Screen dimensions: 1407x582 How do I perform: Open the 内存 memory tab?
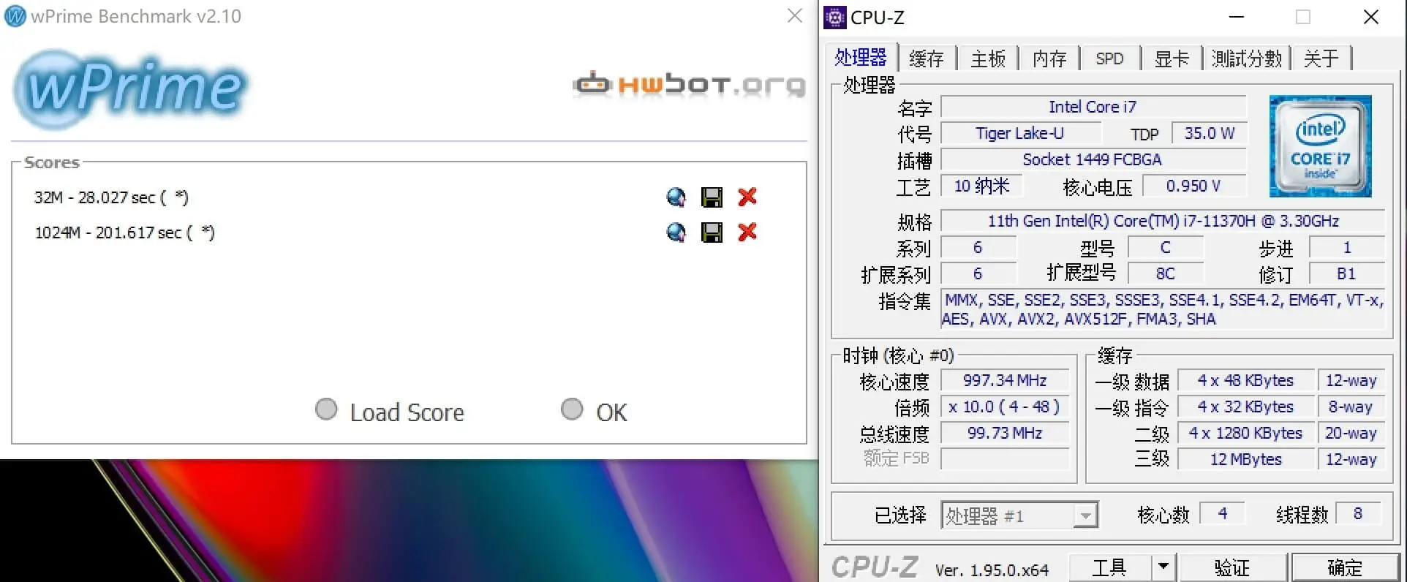[1049, 58]
